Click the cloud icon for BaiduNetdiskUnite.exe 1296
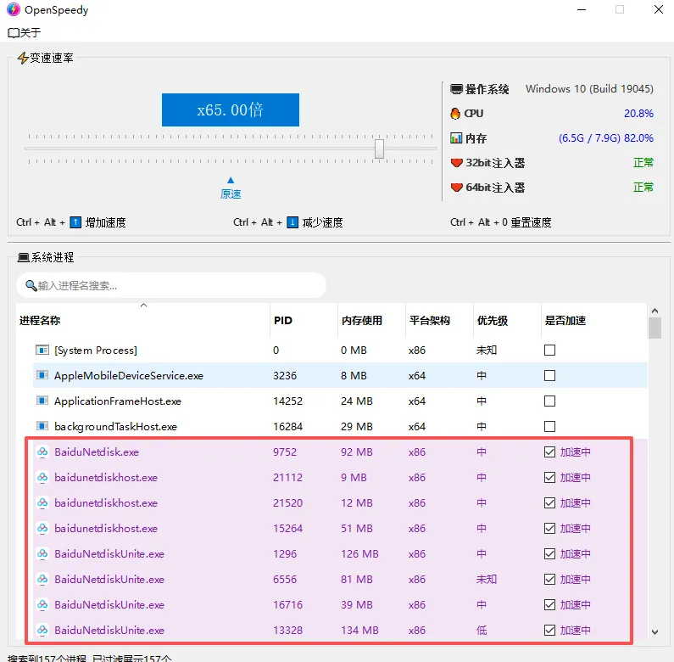674x662 pixels. pos(42,553)
